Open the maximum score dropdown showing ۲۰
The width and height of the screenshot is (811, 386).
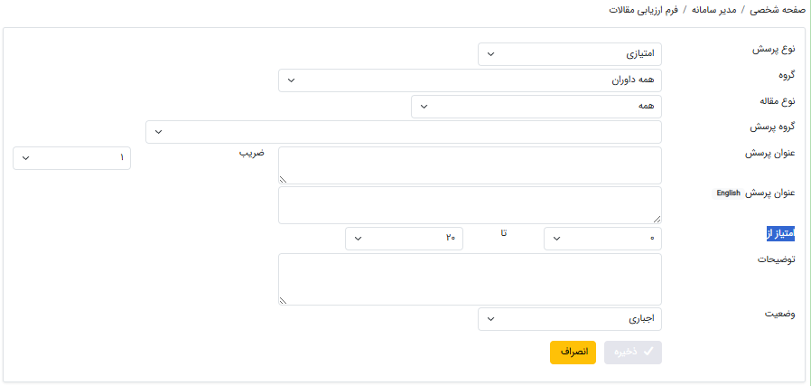point(404,239)
